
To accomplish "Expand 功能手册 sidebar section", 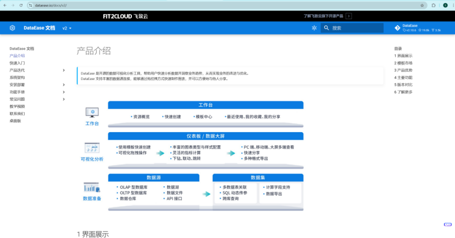I will pyautogui.click(x=64, y=92).
